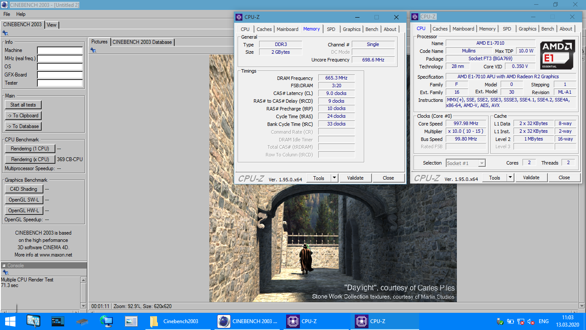Click the DRAM Frequency value 665.3 MHz

pyautogui.click(x=336, y=78)
